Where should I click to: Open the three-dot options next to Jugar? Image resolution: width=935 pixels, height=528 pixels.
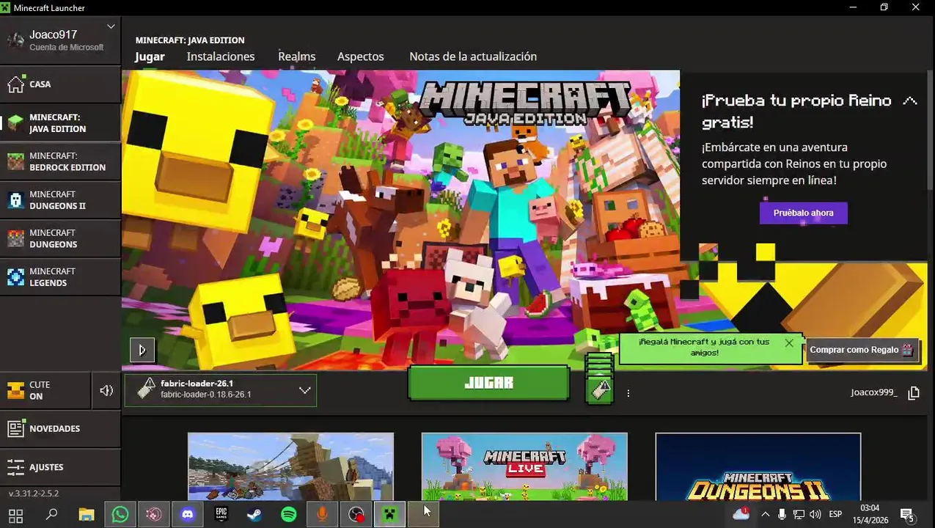(x=628, y=393)
